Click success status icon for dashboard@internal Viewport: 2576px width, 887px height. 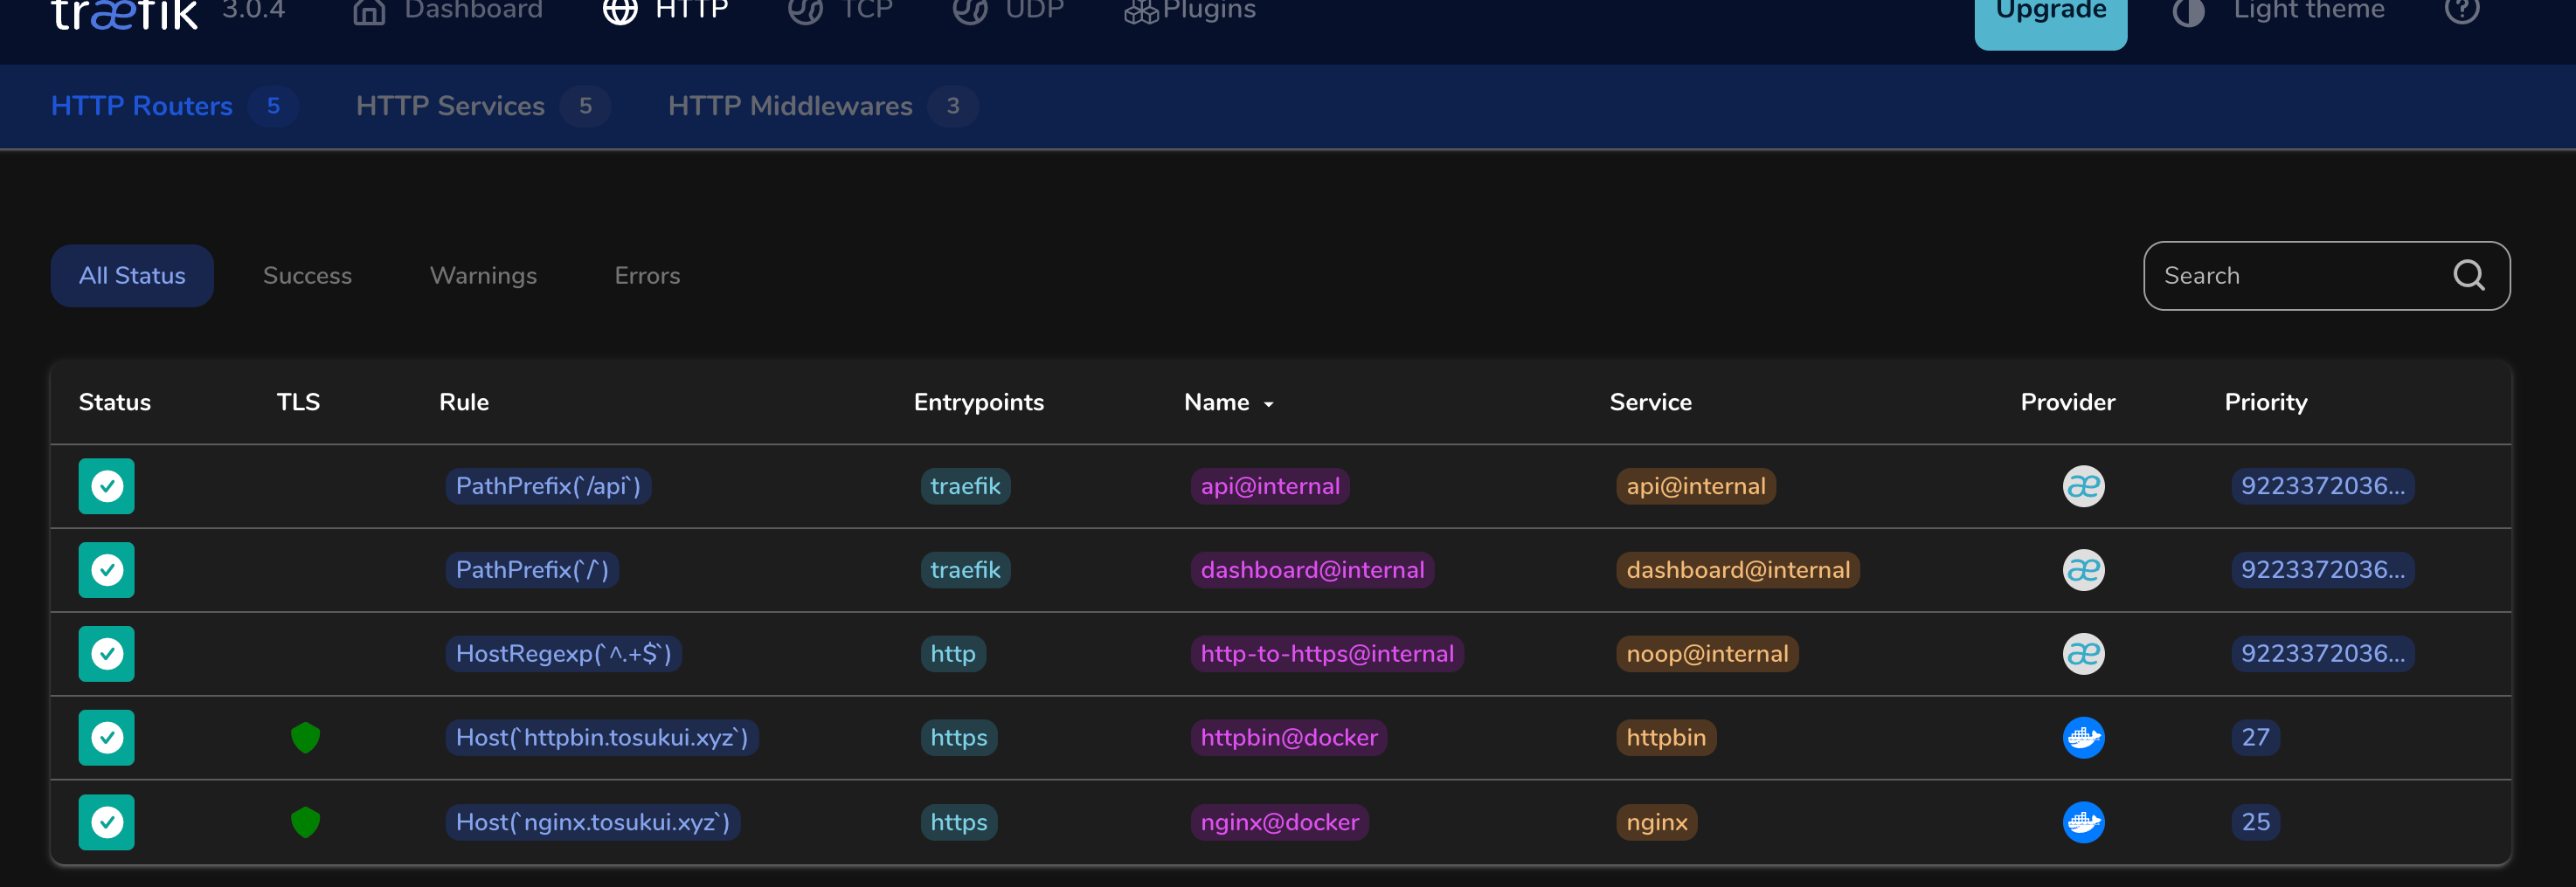pos(107,570)
